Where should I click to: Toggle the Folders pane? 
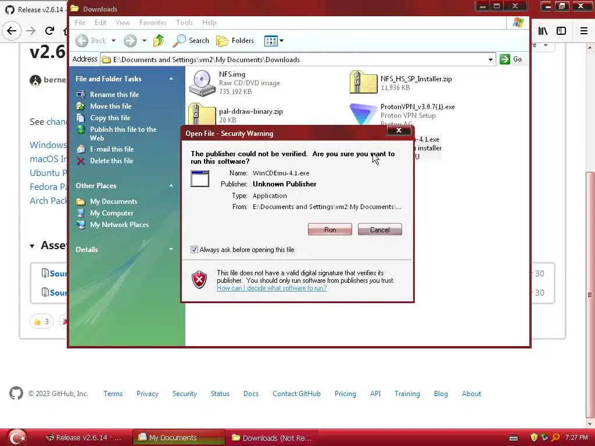pos(235,41)
